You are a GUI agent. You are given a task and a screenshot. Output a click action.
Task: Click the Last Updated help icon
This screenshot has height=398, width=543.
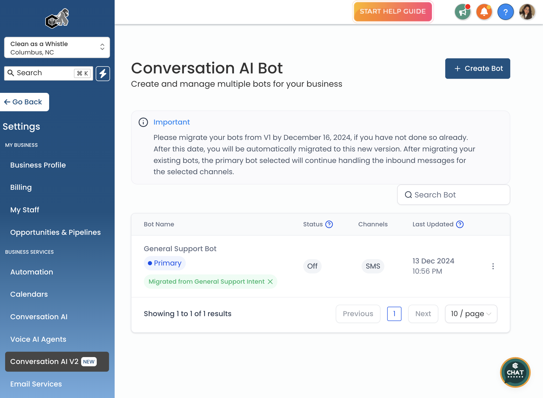460,224
